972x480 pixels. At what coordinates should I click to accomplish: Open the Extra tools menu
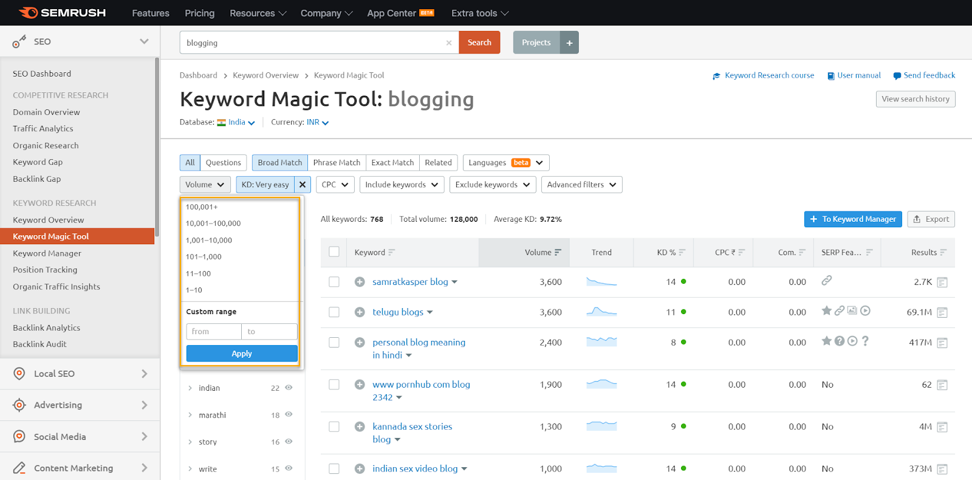pos(480,13)
